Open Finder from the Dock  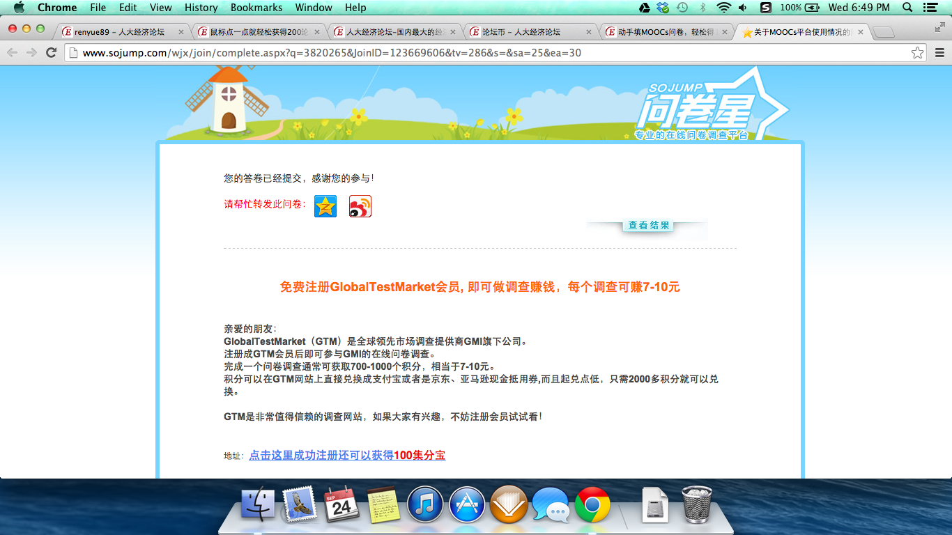click(x=258, y=504)
